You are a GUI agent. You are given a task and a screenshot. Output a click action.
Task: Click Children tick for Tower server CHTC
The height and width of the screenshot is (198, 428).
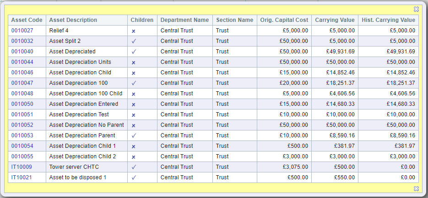[x=134, y=167]
